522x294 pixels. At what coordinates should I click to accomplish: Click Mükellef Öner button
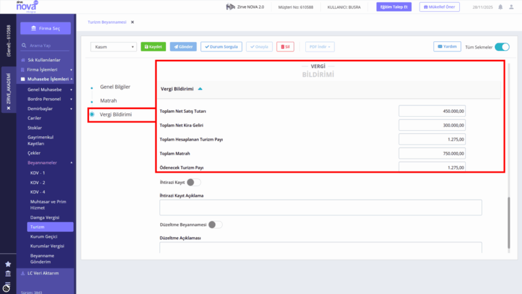pyautogui.click(x=439, y=7)
